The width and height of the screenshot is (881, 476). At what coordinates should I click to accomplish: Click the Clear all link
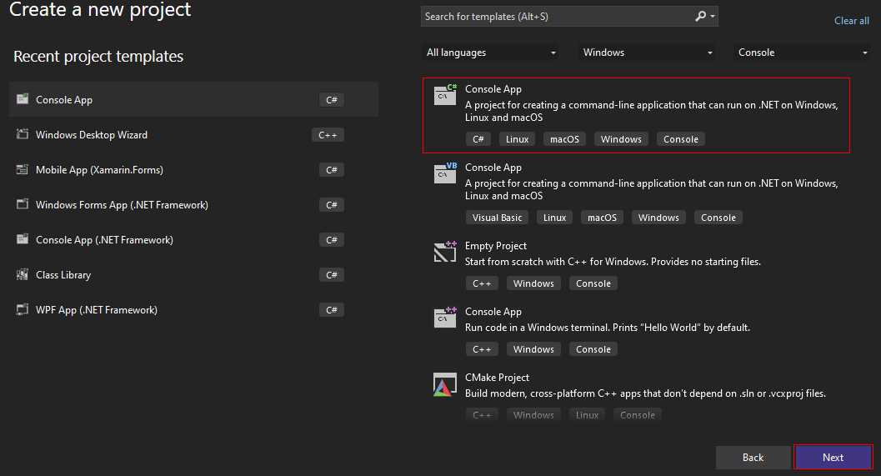pos(851,21)
